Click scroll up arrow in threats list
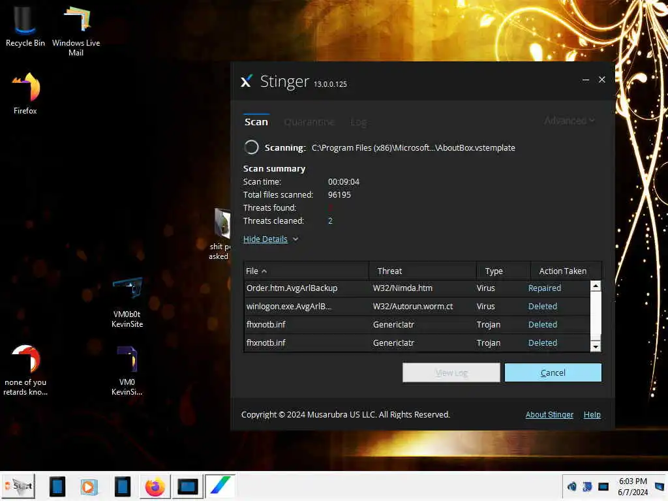668x501 pixels. coord(596,286)
